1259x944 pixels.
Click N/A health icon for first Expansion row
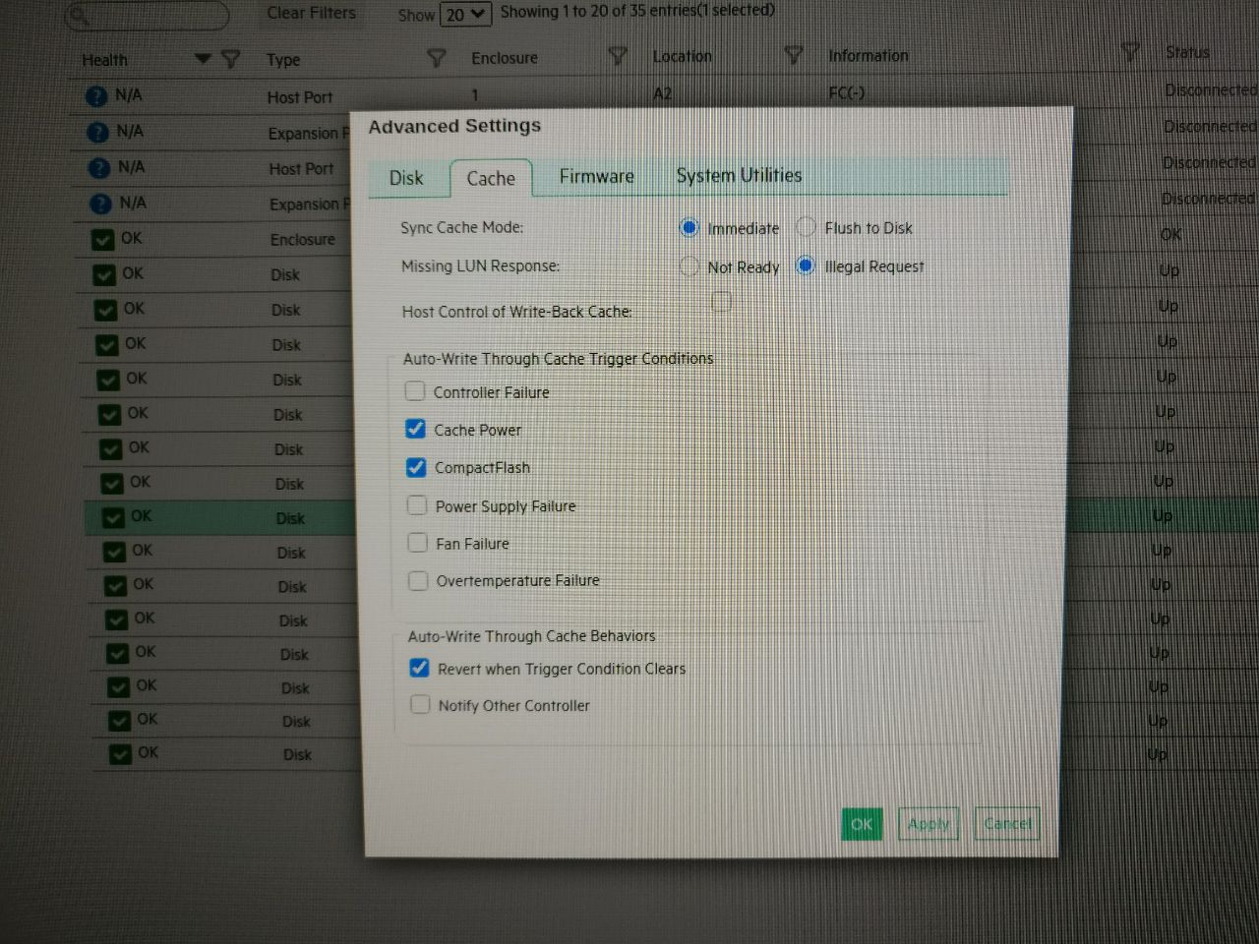[97, 132]
